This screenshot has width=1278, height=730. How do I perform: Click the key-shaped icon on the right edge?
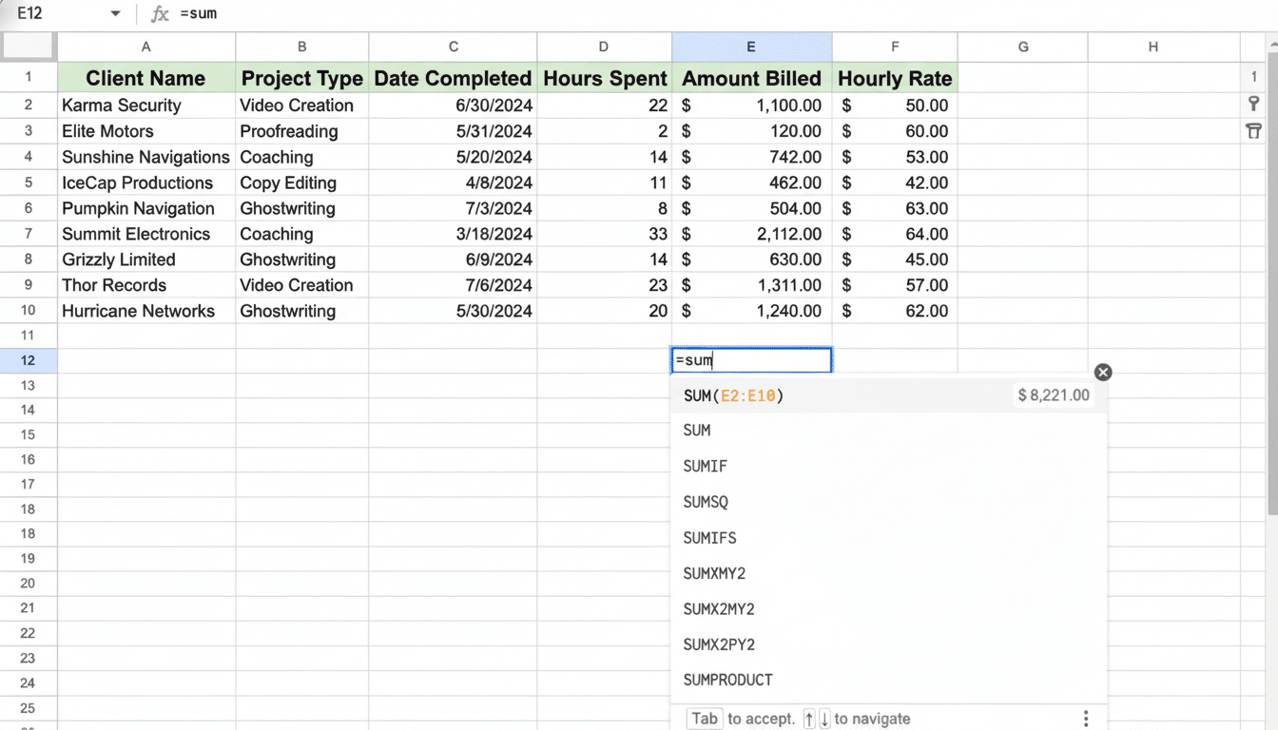tap(1254, 104)
